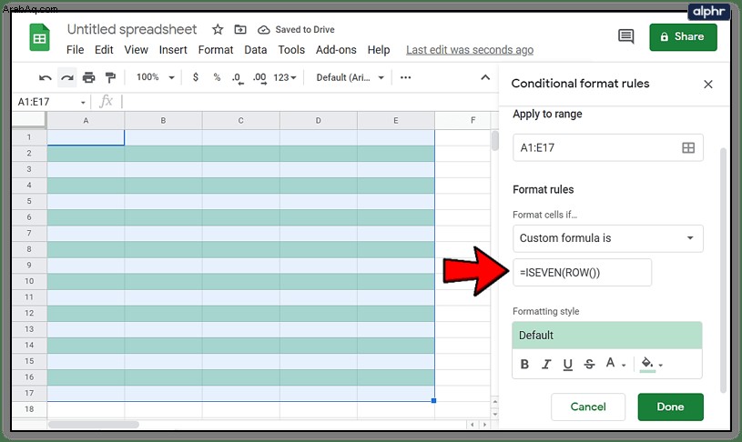Image resolution: width=742 pixels, height=442 pixels.
Task: Click the sidebar vertical scrollbar
Action: 723,270
